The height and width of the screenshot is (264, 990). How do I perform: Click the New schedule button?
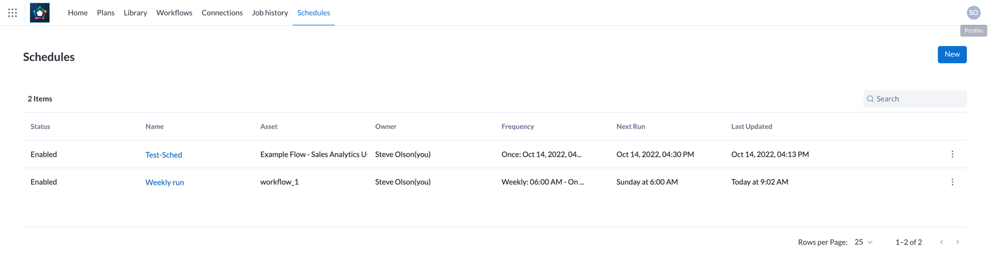(x=952, y=55)
